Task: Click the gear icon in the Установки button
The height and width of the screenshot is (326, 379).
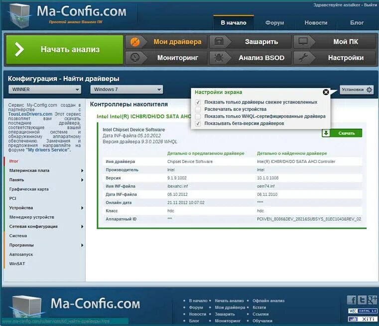Action: pyautogui.click(x=369, y=89)
